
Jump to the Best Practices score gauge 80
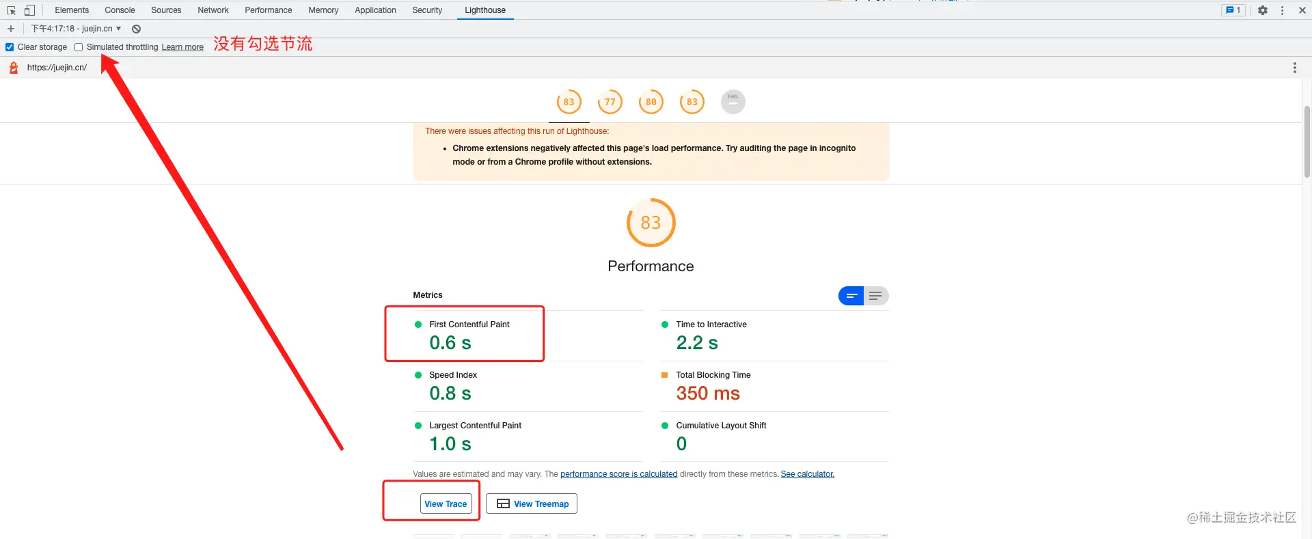point(651,102)
